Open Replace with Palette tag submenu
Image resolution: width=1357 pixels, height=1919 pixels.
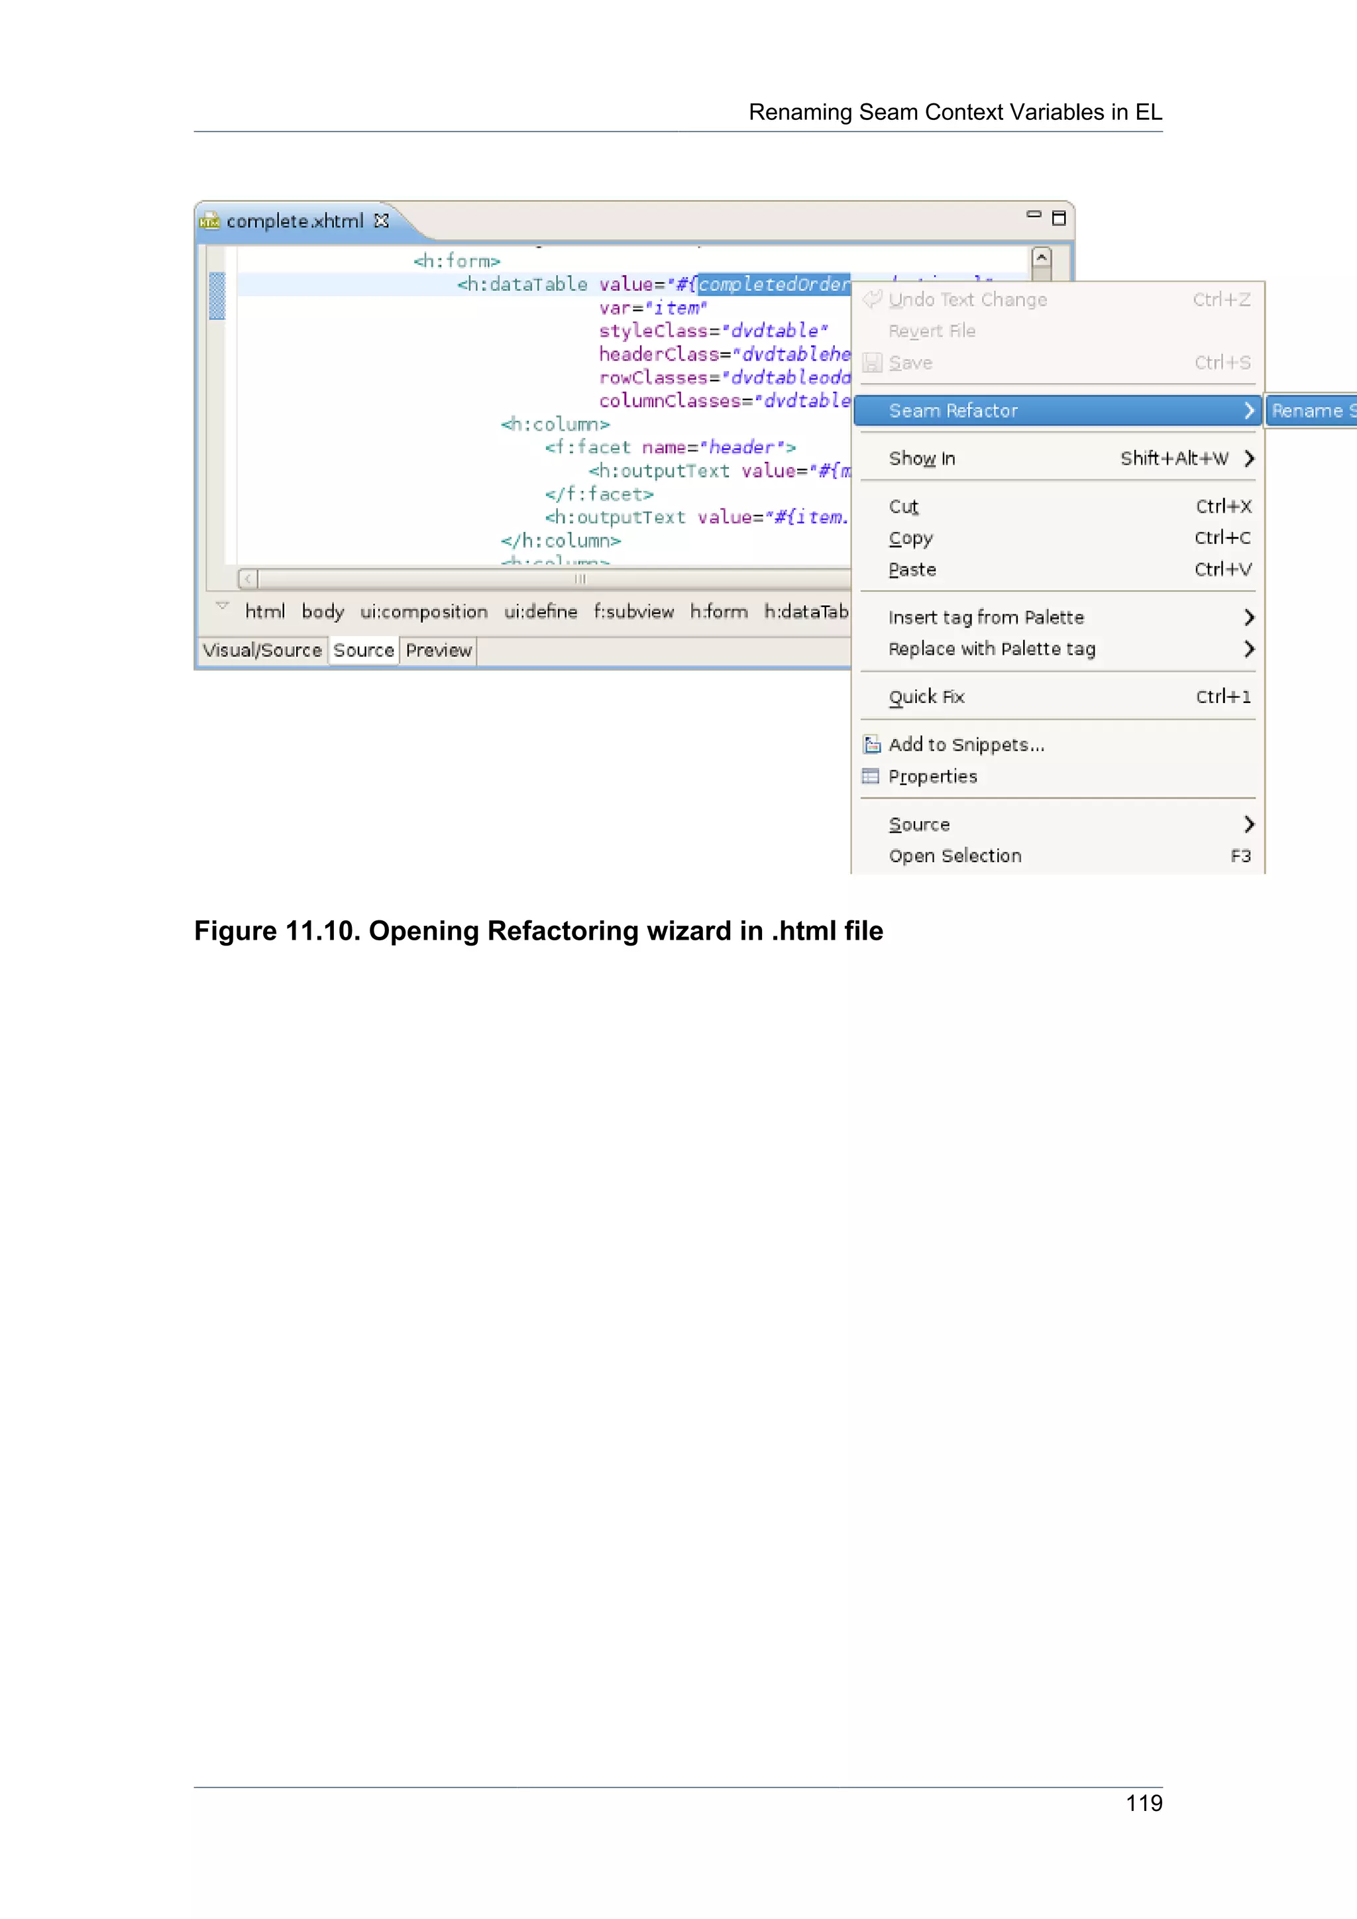[x=1057, y=649]
